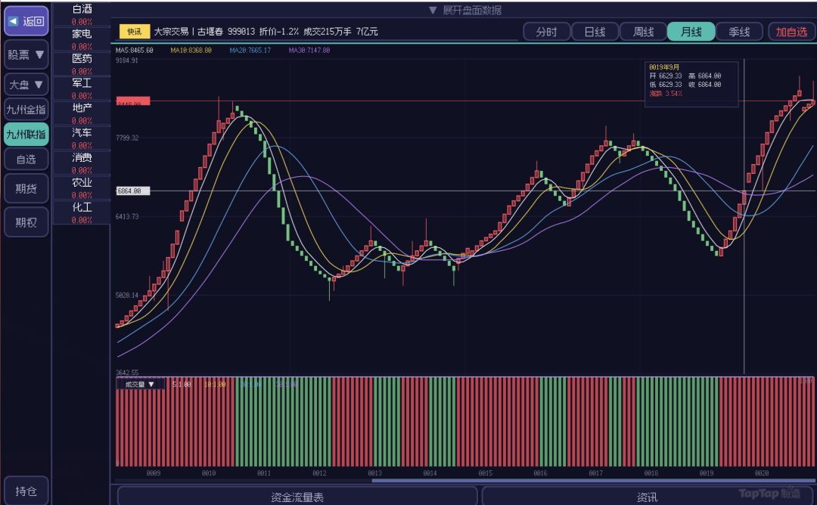The image size is (817, 505).
Task: Add to watchlist with 加自选
Action: (x=791, y=32)
